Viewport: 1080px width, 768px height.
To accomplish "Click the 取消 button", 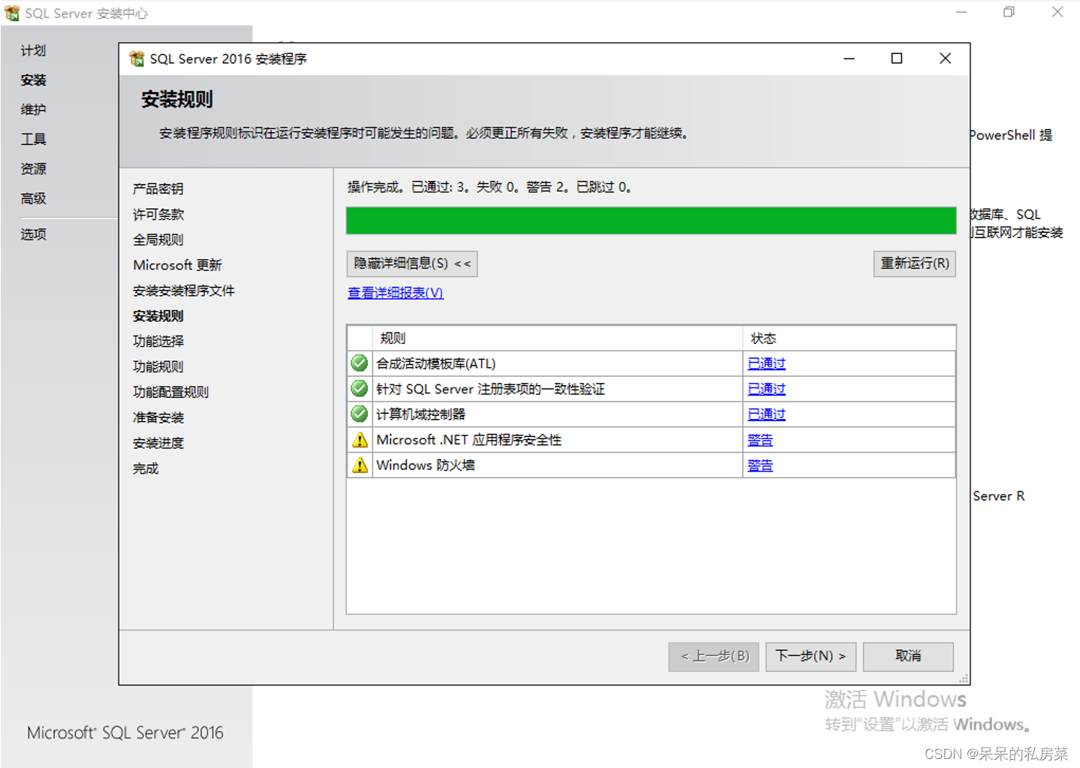I will [x=908, y=656].
